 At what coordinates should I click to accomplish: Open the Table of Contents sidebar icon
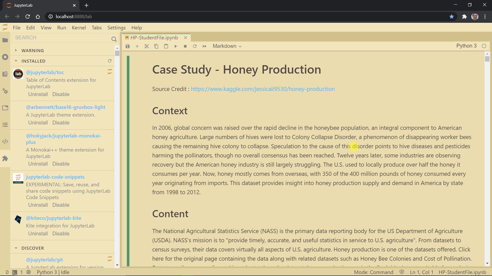coord(5,125)
